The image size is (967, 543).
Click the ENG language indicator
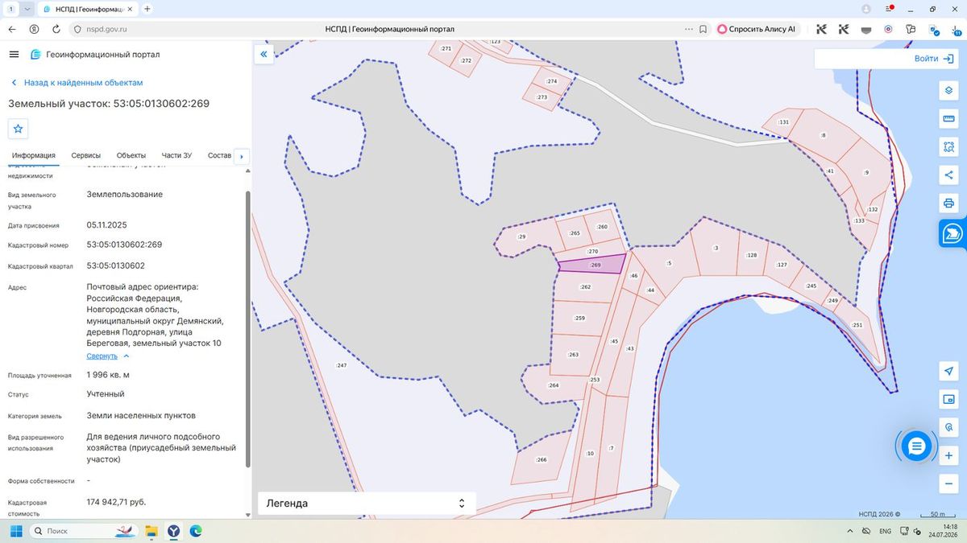pos(885,532)
